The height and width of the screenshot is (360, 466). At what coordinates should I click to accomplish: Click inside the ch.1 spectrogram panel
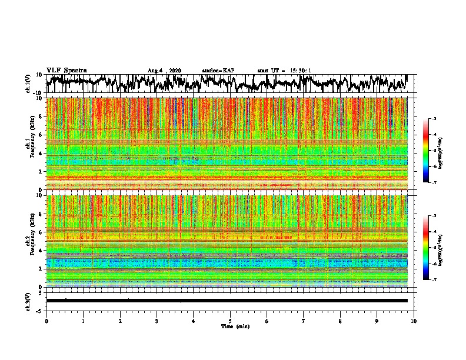point(227,144)
